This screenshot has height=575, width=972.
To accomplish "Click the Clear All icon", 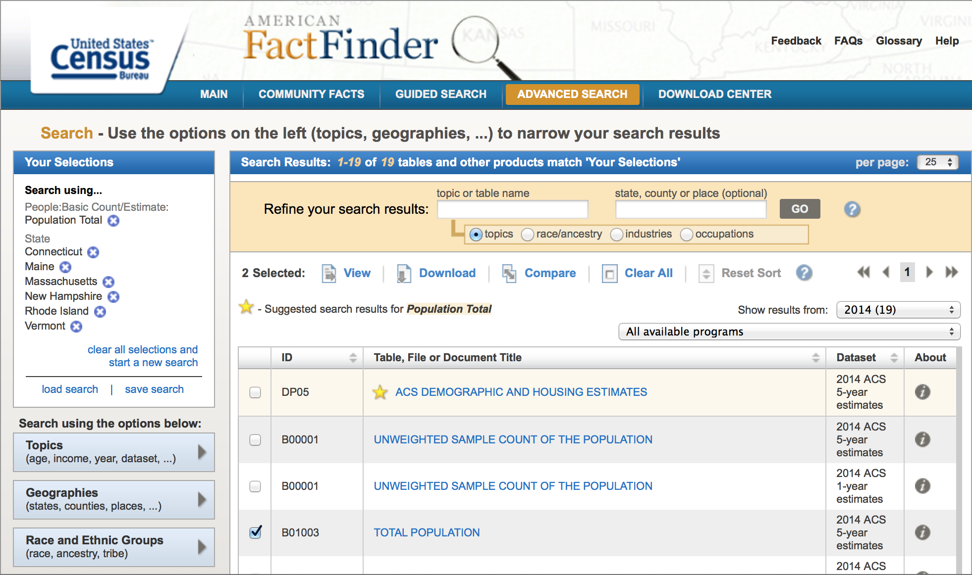I will coord(610,273).
